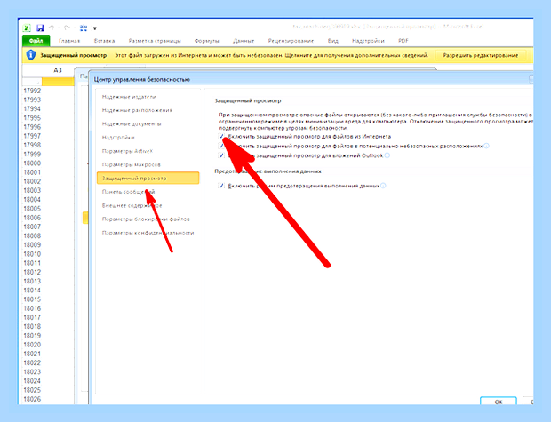Click info icon after data execution prevention option
This screenshot has height=422, width=551.
[x=383, y=186]
